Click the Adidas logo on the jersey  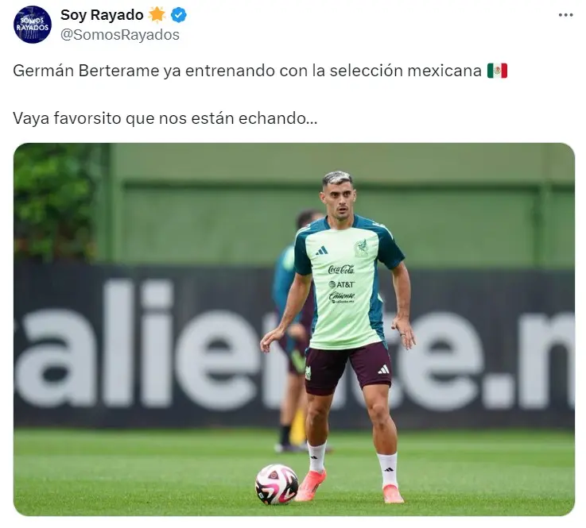click(x=321, y=251)
